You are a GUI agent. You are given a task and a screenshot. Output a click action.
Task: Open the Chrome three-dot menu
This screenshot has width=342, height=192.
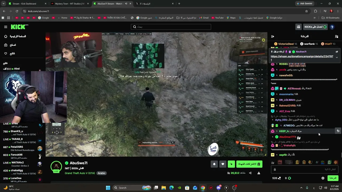[x=338, y=11]
